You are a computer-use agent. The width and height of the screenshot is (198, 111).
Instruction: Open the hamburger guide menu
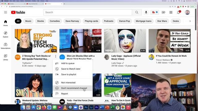[6, 12]
